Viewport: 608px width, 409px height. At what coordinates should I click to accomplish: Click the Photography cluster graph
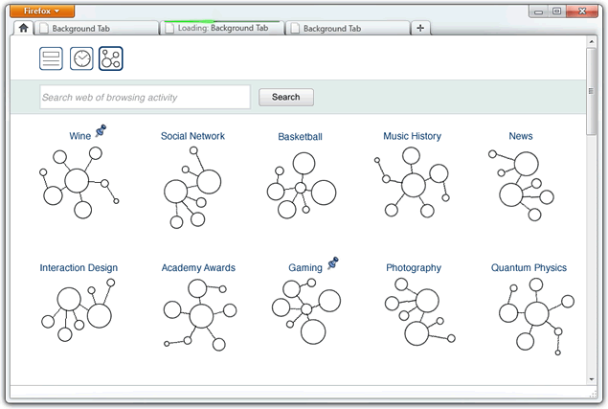(416, 316)
